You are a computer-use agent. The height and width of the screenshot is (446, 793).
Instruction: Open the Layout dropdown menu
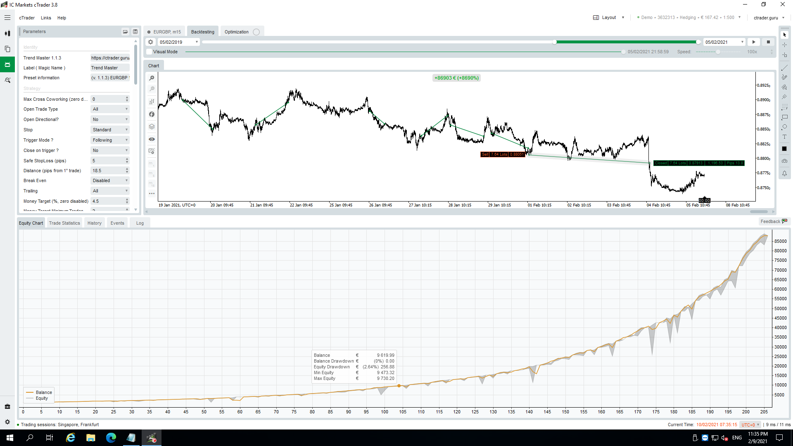pos(609,17)
